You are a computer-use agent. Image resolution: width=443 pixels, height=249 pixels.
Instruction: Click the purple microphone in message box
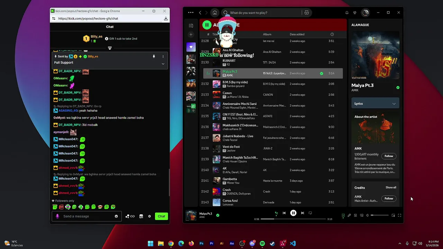[57, 216]
